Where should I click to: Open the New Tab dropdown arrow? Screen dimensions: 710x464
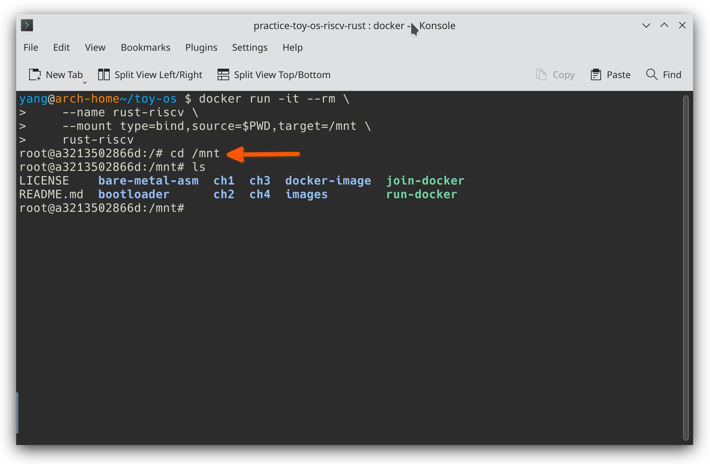85,83
